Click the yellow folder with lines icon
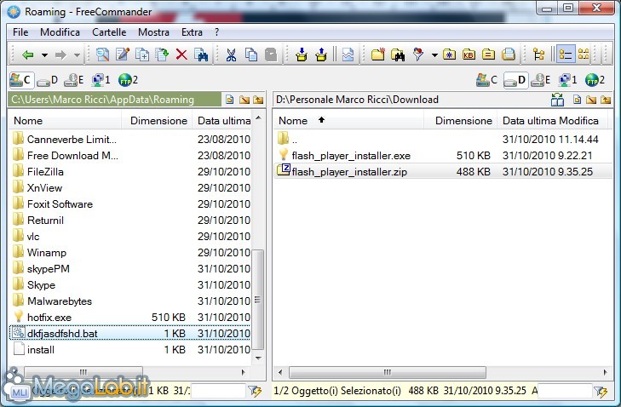The width and height of the screenshot is (621, 407). coord(489,54)
